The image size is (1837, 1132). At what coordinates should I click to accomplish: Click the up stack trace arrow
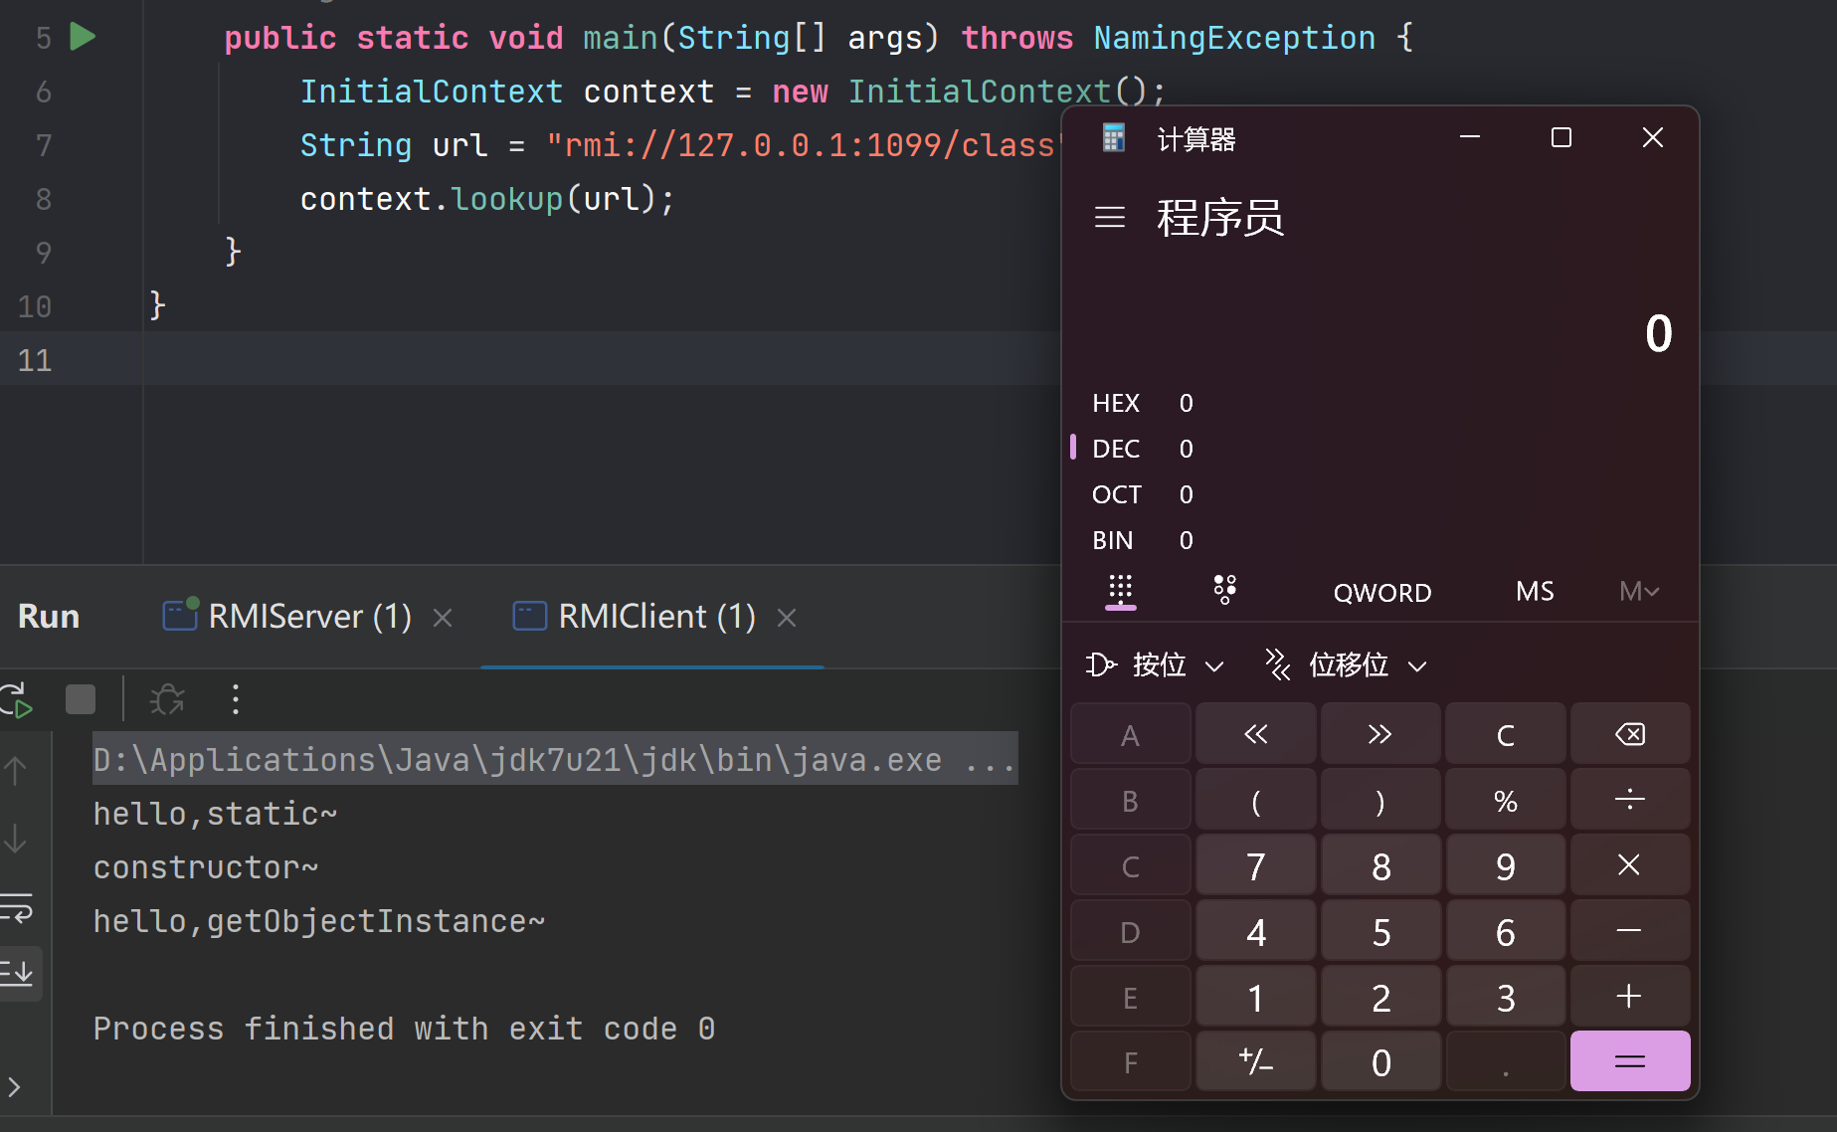pos(15,771)
